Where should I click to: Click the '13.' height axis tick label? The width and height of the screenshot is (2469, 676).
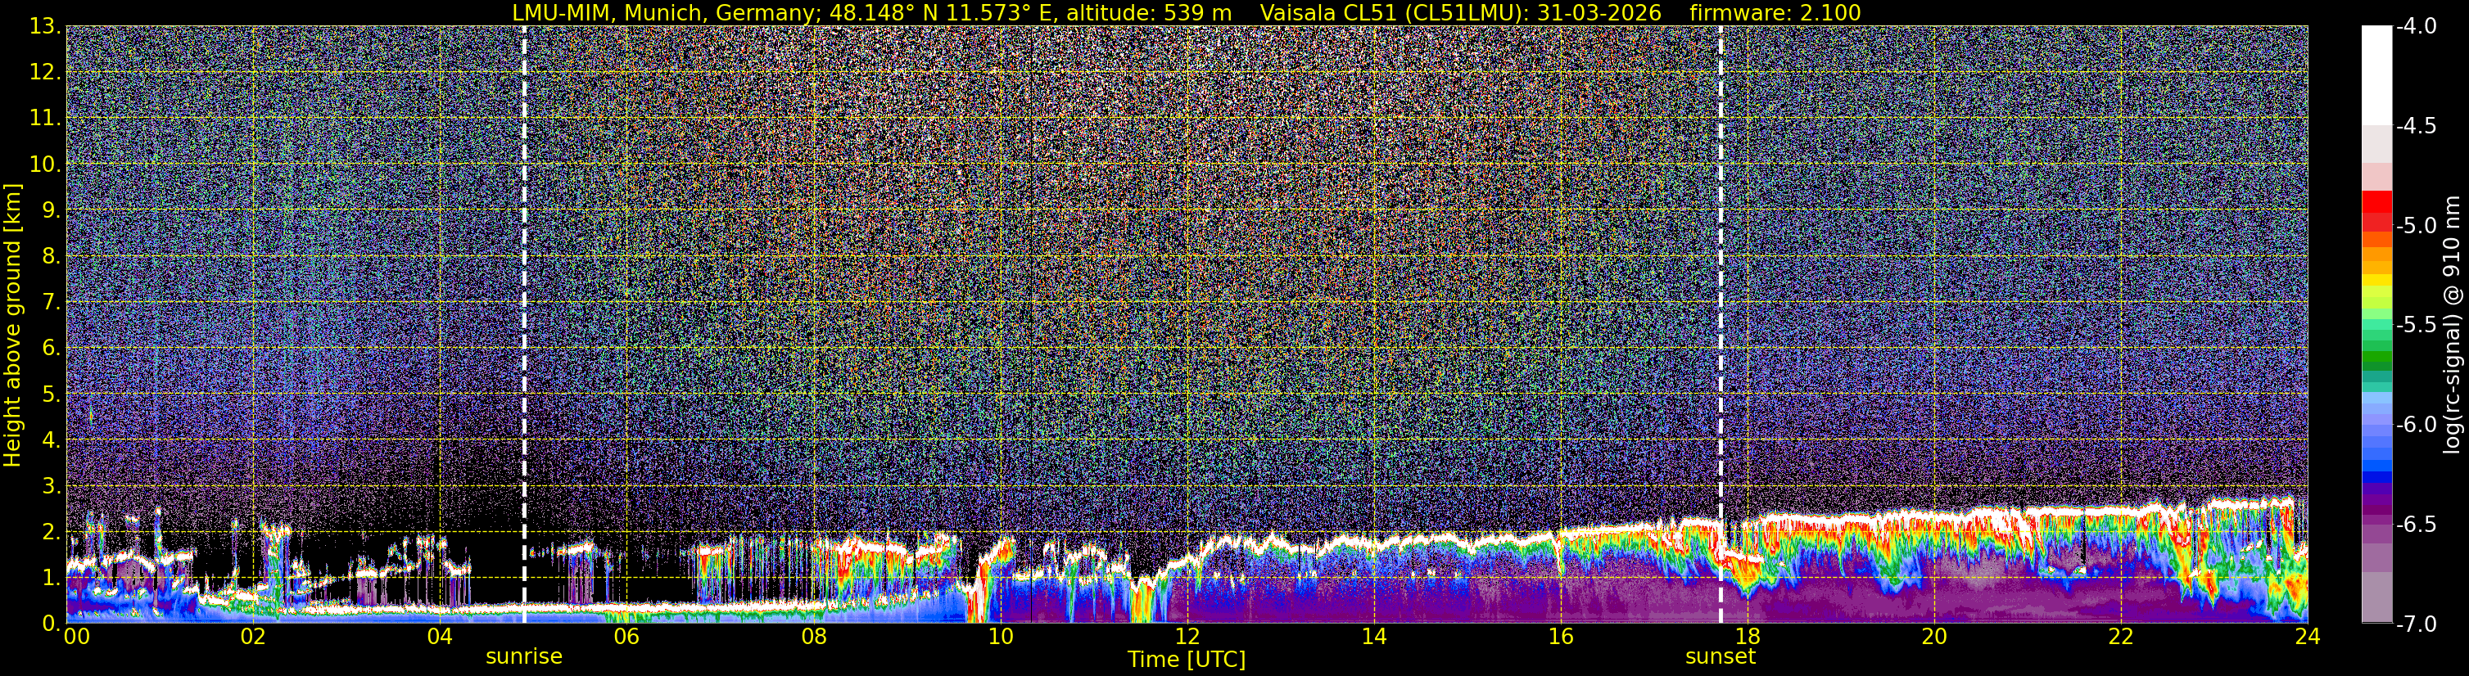pyautogui.click(x=44, y=26)
